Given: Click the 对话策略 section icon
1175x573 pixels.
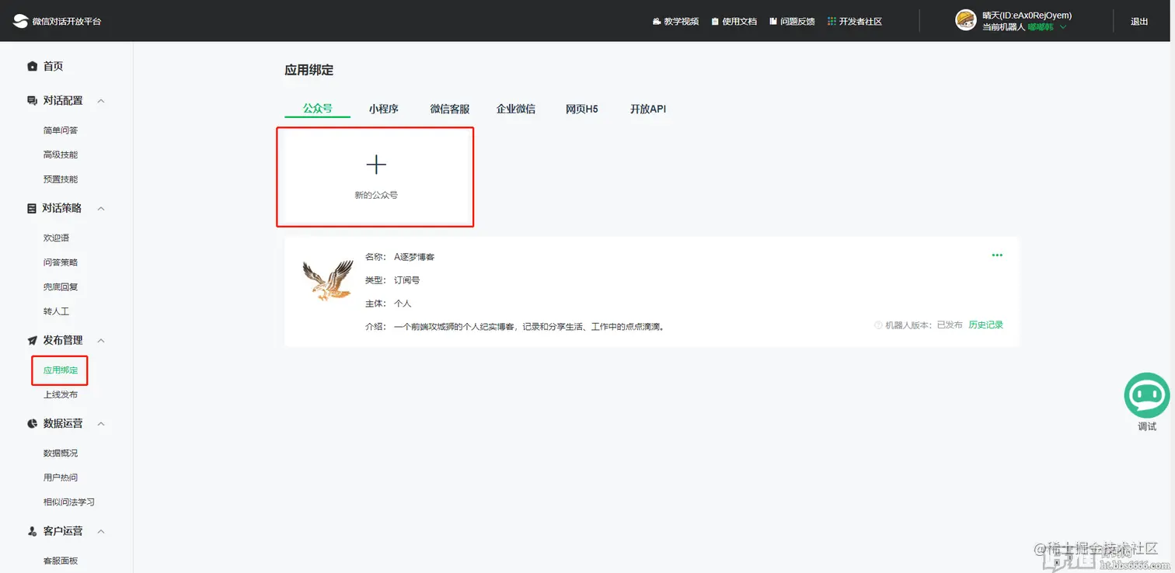Looking at the screenshot, I should click(32, 209).
